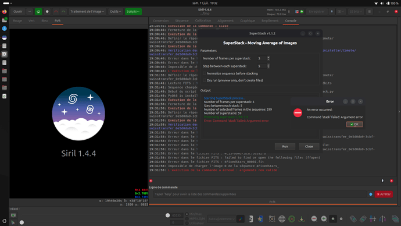
Task: Click the blue info icon beside command line
Action: click(x=371, y=194)
